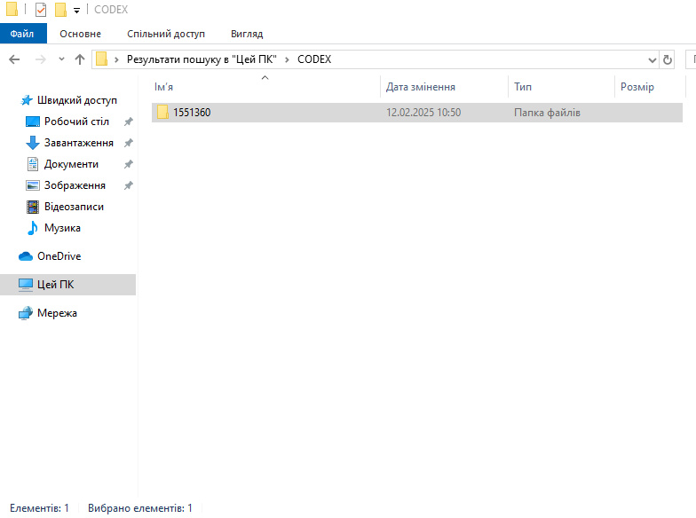Screen dimensions: 696x518
Task: Open the Файл menu
Action: point(22,34)
